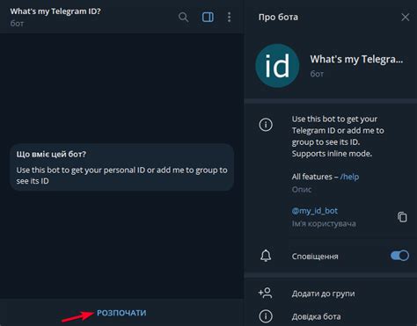Copy the bot username with copy icon
417x326 pixels.
(x=402, y=217)
